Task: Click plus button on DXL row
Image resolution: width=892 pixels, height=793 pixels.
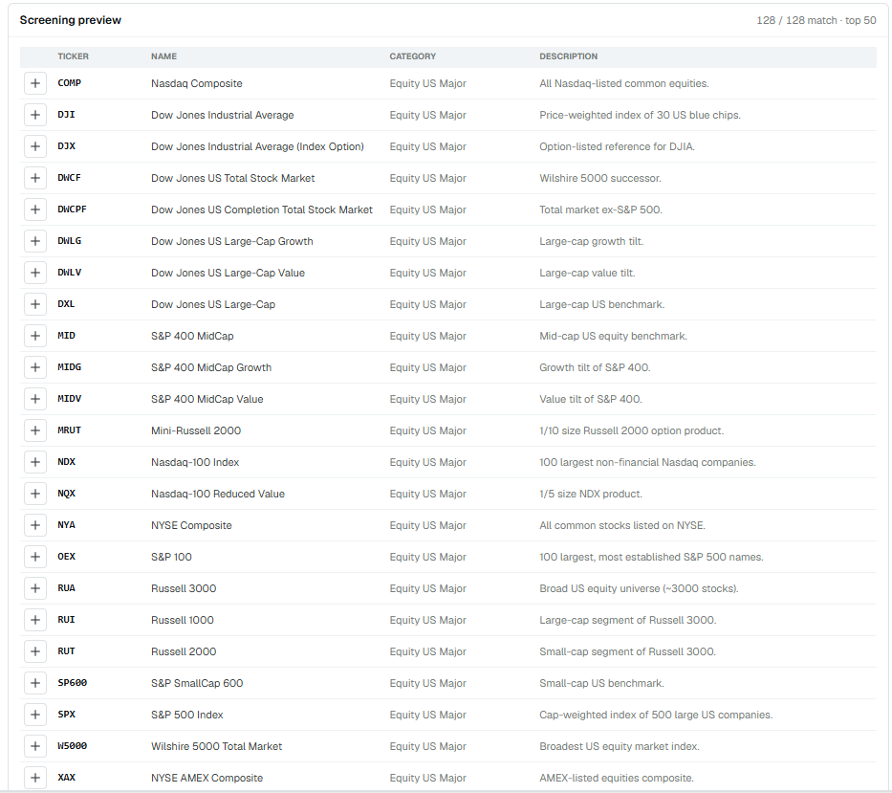Action: pos(35,304)
